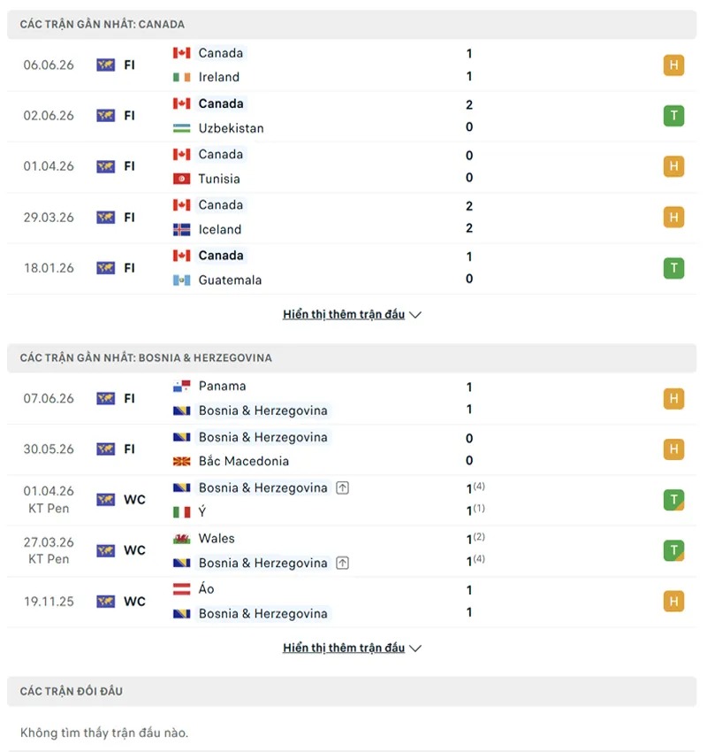Click the Tunisia flag icon
Viewport: 707px width, 752px height.
[181, 179]
